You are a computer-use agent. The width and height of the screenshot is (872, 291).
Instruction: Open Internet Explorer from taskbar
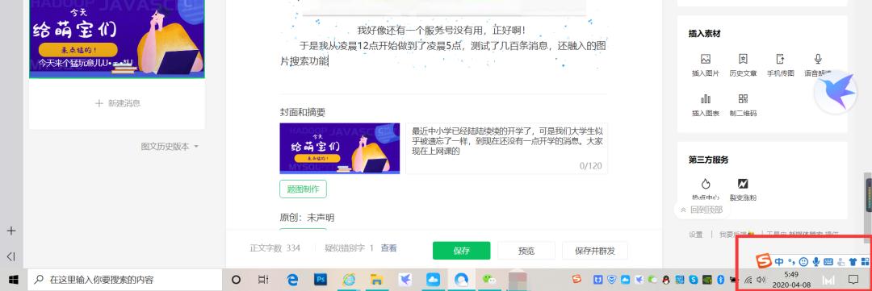pyautogui.click(x=350, y=280)
